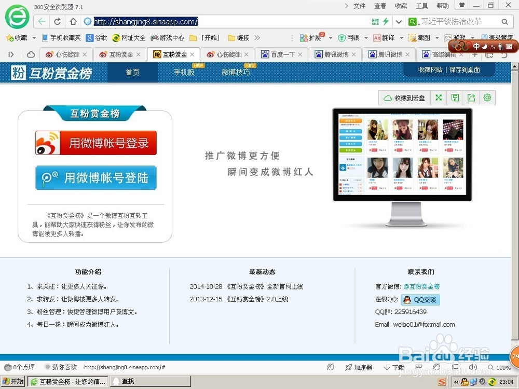Open the 帮助 menu
This screenshot has width=519, height=389.
click(x=443, y=6)
